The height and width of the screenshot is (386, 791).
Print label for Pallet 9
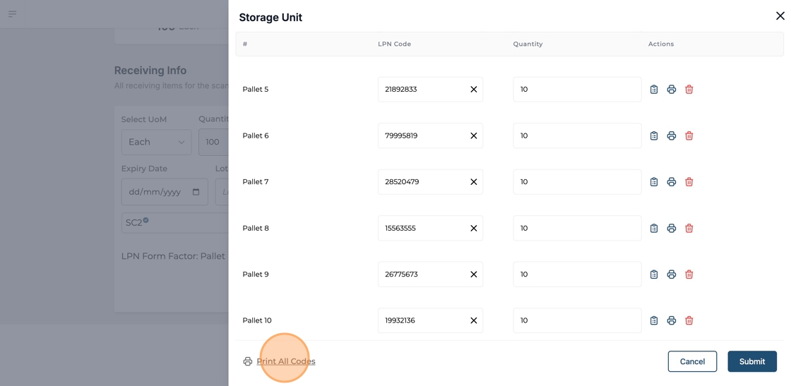point(671,275)
